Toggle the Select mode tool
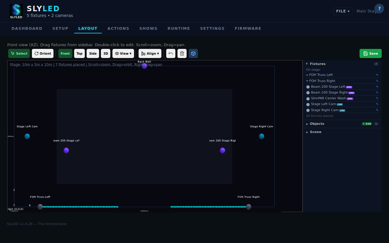Image resolution: width=389 pixels, height=243 pixels. pyautogui.click(x=19, y=53)
